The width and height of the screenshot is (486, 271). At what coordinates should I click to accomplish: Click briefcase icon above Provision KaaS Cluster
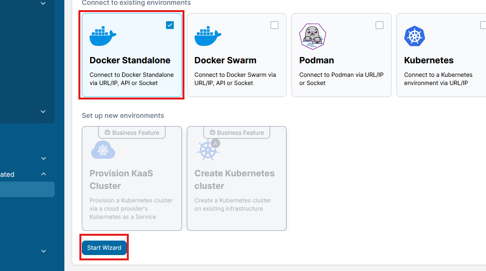(107, 132)
